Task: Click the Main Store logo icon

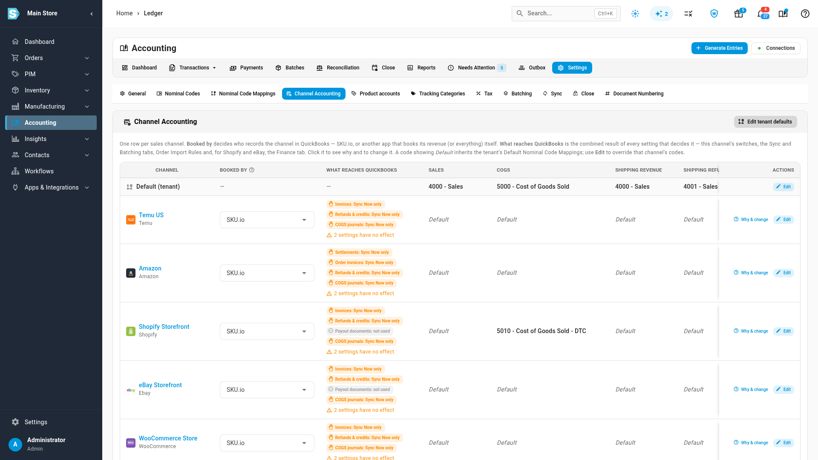Action: [14, 14]
